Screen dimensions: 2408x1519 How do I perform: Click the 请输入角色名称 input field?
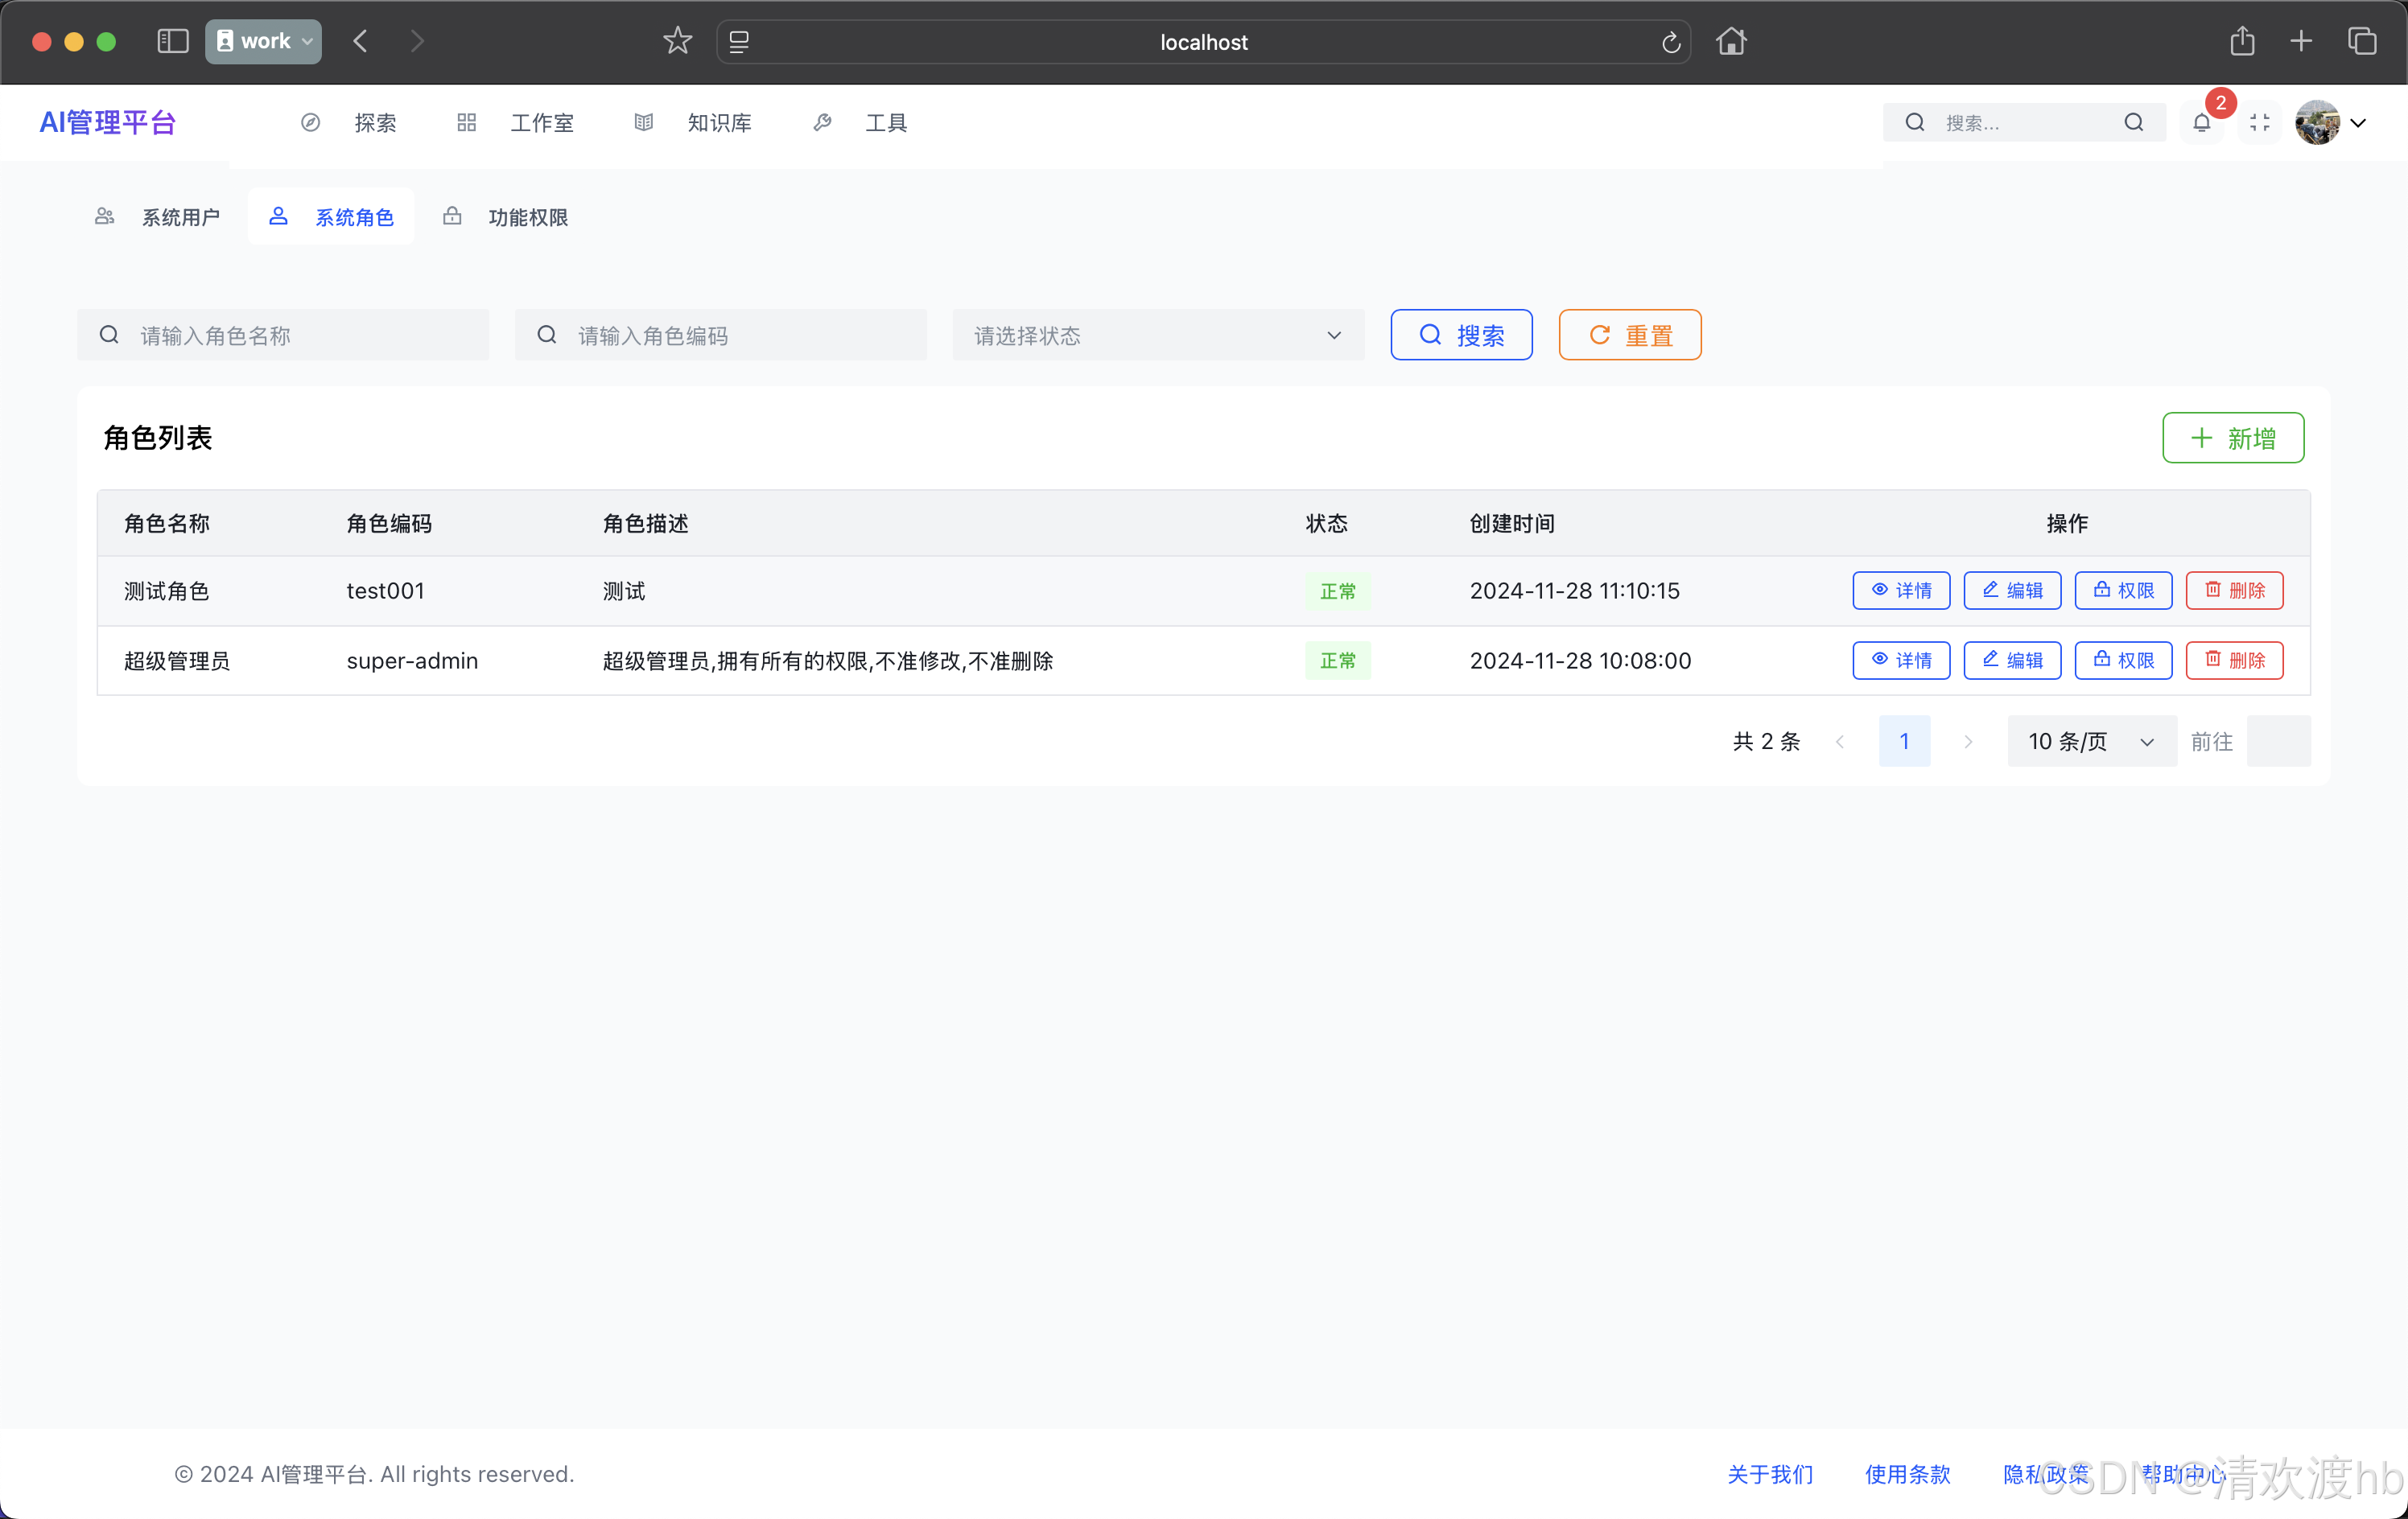click(x=283, y=335)
